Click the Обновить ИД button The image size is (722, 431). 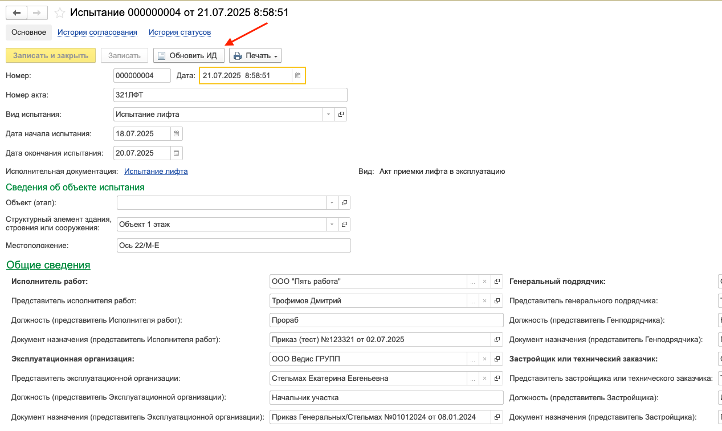(188, 56)
